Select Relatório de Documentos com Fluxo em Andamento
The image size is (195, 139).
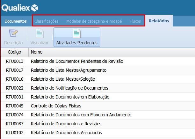81,115
